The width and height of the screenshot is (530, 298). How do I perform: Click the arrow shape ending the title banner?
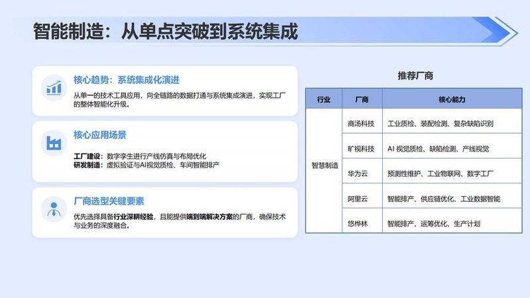point(496,32)
